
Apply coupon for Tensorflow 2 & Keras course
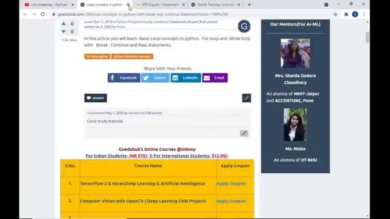231,184
